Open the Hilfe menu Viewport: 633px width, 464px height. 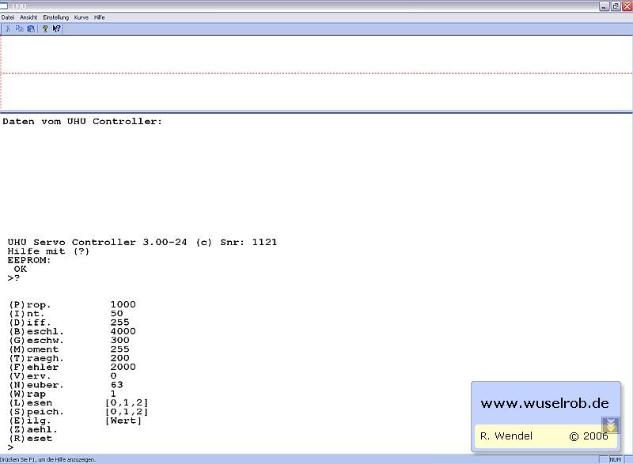click(x=99, y=17)
